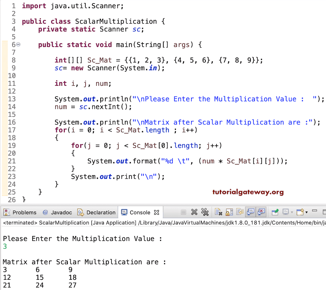Clear the Console output
Image resolution: width=326 pixels, height=290 pixels.
pos(218,212)
